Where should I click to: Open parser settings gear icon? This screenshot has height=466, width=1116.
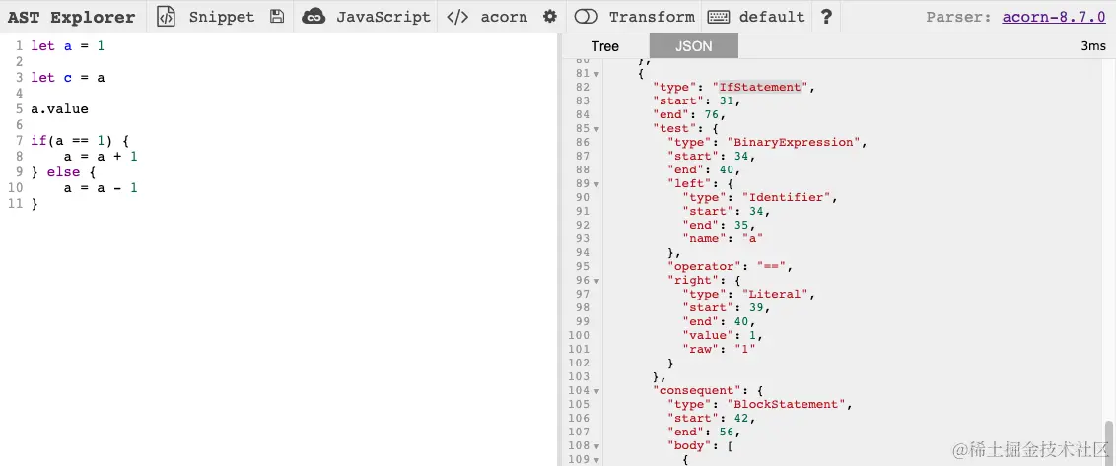[549, 17]
